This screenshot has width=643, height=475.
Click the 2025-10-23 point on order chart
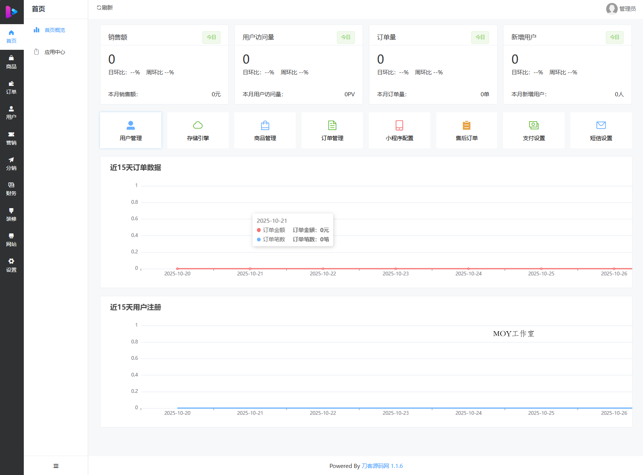coord(396,268)
